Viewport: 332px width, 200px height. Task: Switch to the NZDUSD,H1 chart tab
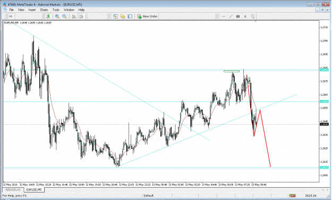[x=13, y=189]
